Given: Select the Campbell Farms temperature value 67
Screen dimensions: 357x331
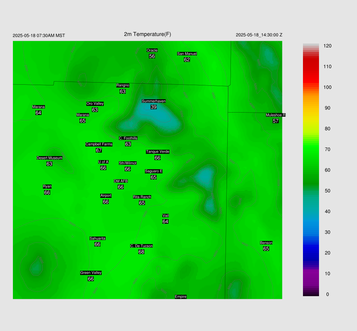Looking at the screenshot, I should [99, 151].
